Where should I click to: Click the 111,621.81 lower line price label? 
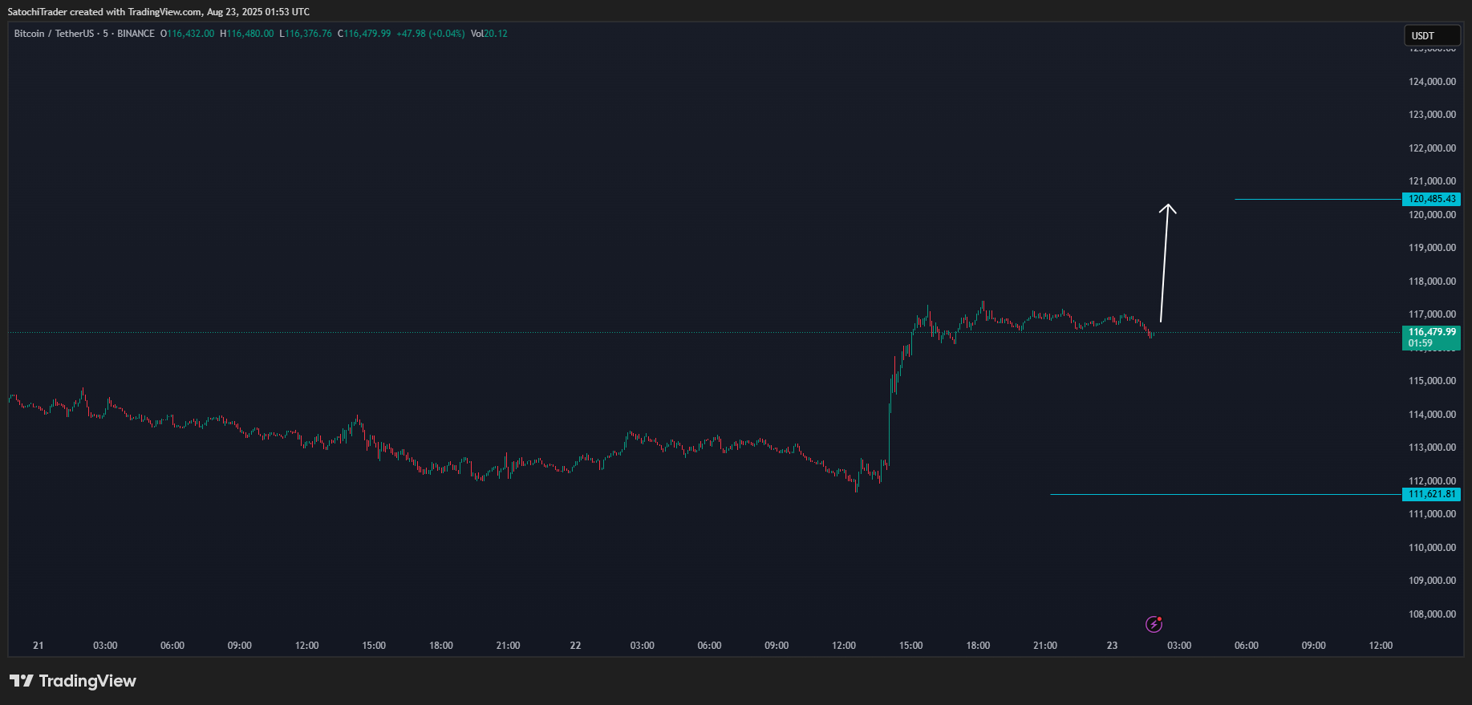(x=1431, y=494)
